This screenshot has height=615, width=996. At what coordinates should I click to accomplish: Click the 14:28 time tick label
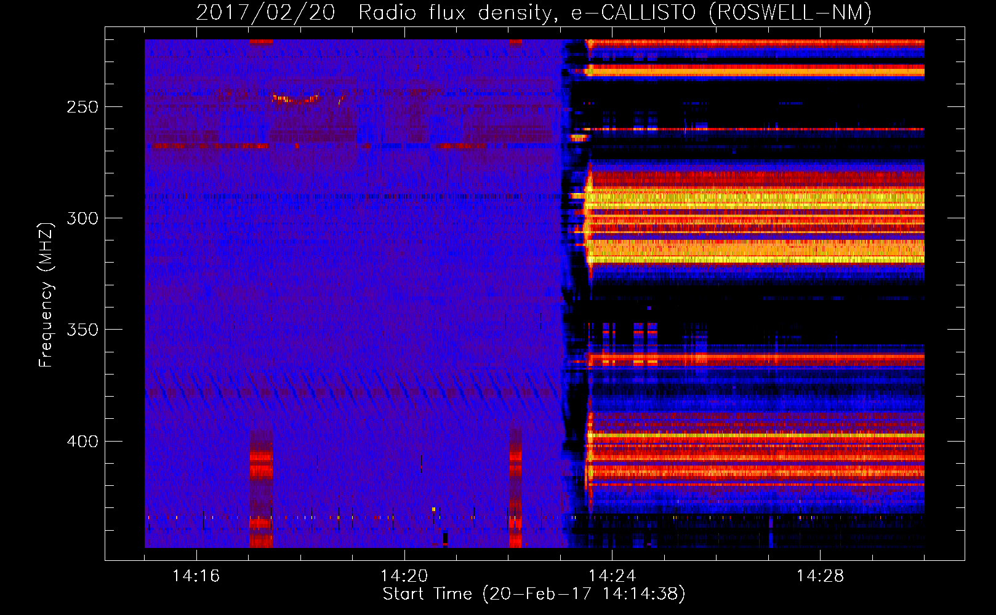[x=820, y=576]
